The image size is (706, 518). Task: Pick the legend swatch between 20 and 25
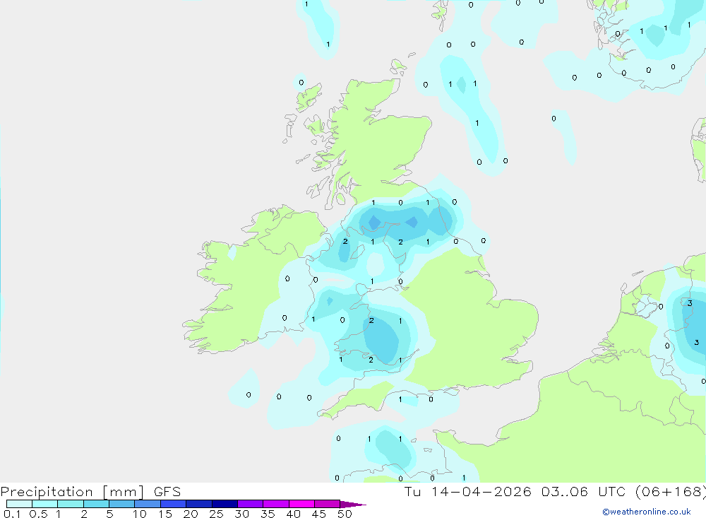pos(199,504)
